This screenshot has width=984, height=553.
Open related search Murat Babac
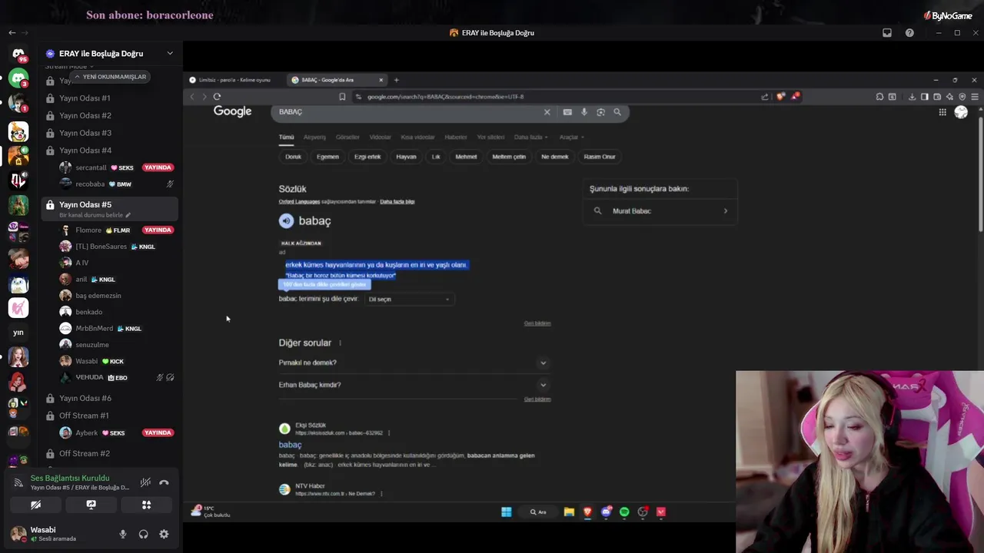coord(660,211)
